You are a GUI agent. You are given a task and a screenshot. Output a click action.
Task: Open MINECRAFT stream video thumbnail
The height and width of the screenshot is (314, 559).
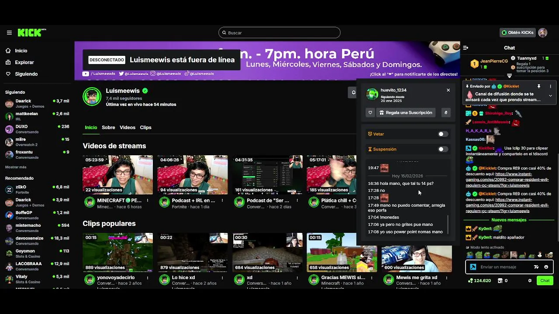pos(118,174)
